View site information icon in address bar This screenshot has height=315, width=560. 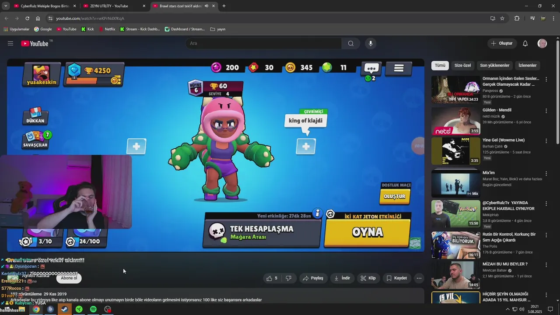[50, 18]
